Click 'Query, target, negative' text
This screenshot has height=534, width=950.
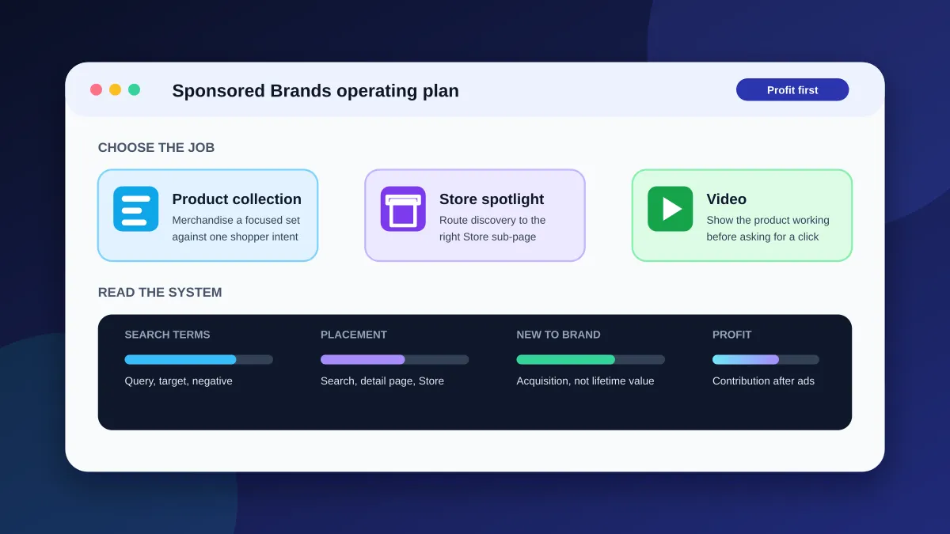(178, 381)
